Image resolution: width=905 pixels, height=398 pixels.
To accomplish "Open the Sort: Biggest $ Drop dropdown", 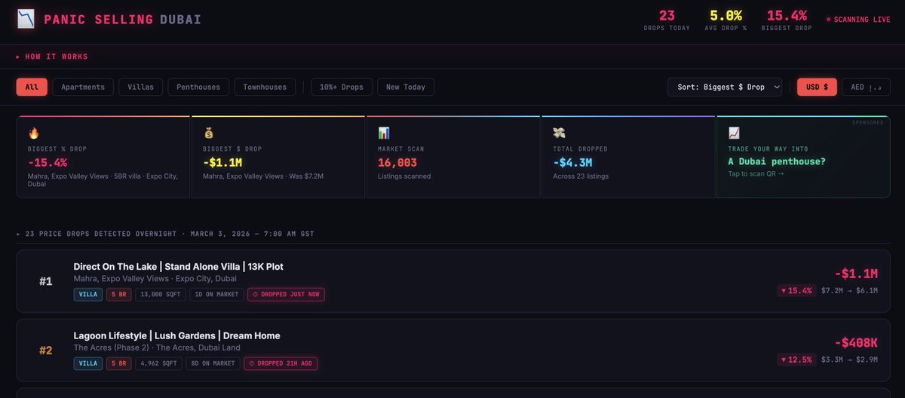I will 724,87.
